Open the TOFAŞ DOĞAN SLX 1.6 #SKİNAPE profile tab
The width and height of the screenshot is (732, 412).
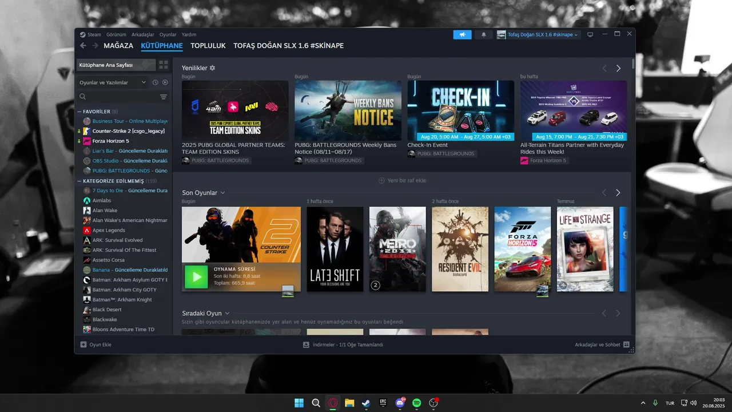[x=289, y=46]
